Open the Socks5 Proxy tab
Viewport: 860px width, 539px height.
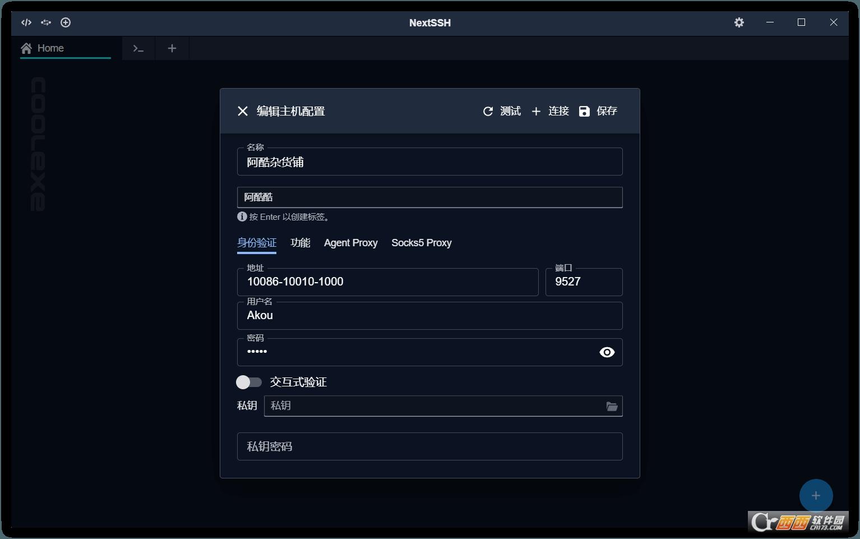click(x=422, y=243)
